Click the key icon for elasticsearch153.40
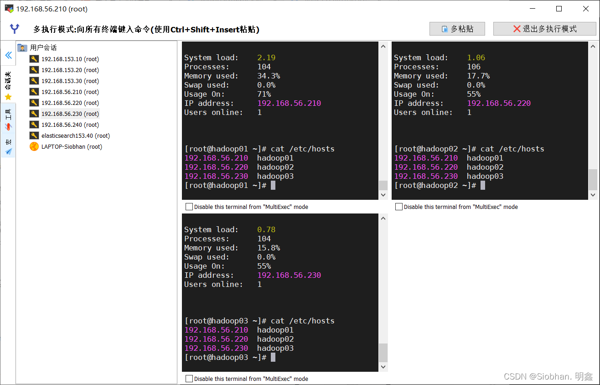The image size is (600, 385). [34, 135]
